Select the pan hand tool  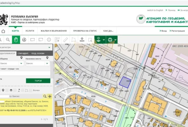[x=16, y=40]
